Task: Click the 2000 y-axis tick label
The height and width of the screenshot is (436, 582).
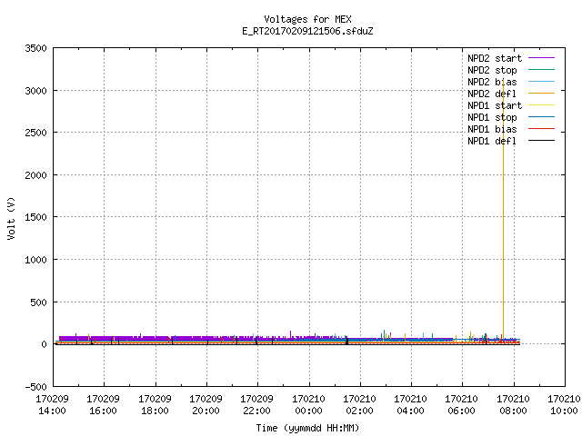Action: click(x=36, y=175)
